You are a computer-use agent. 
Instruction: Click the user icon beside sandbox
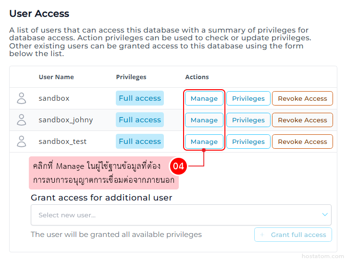[22, 98]
